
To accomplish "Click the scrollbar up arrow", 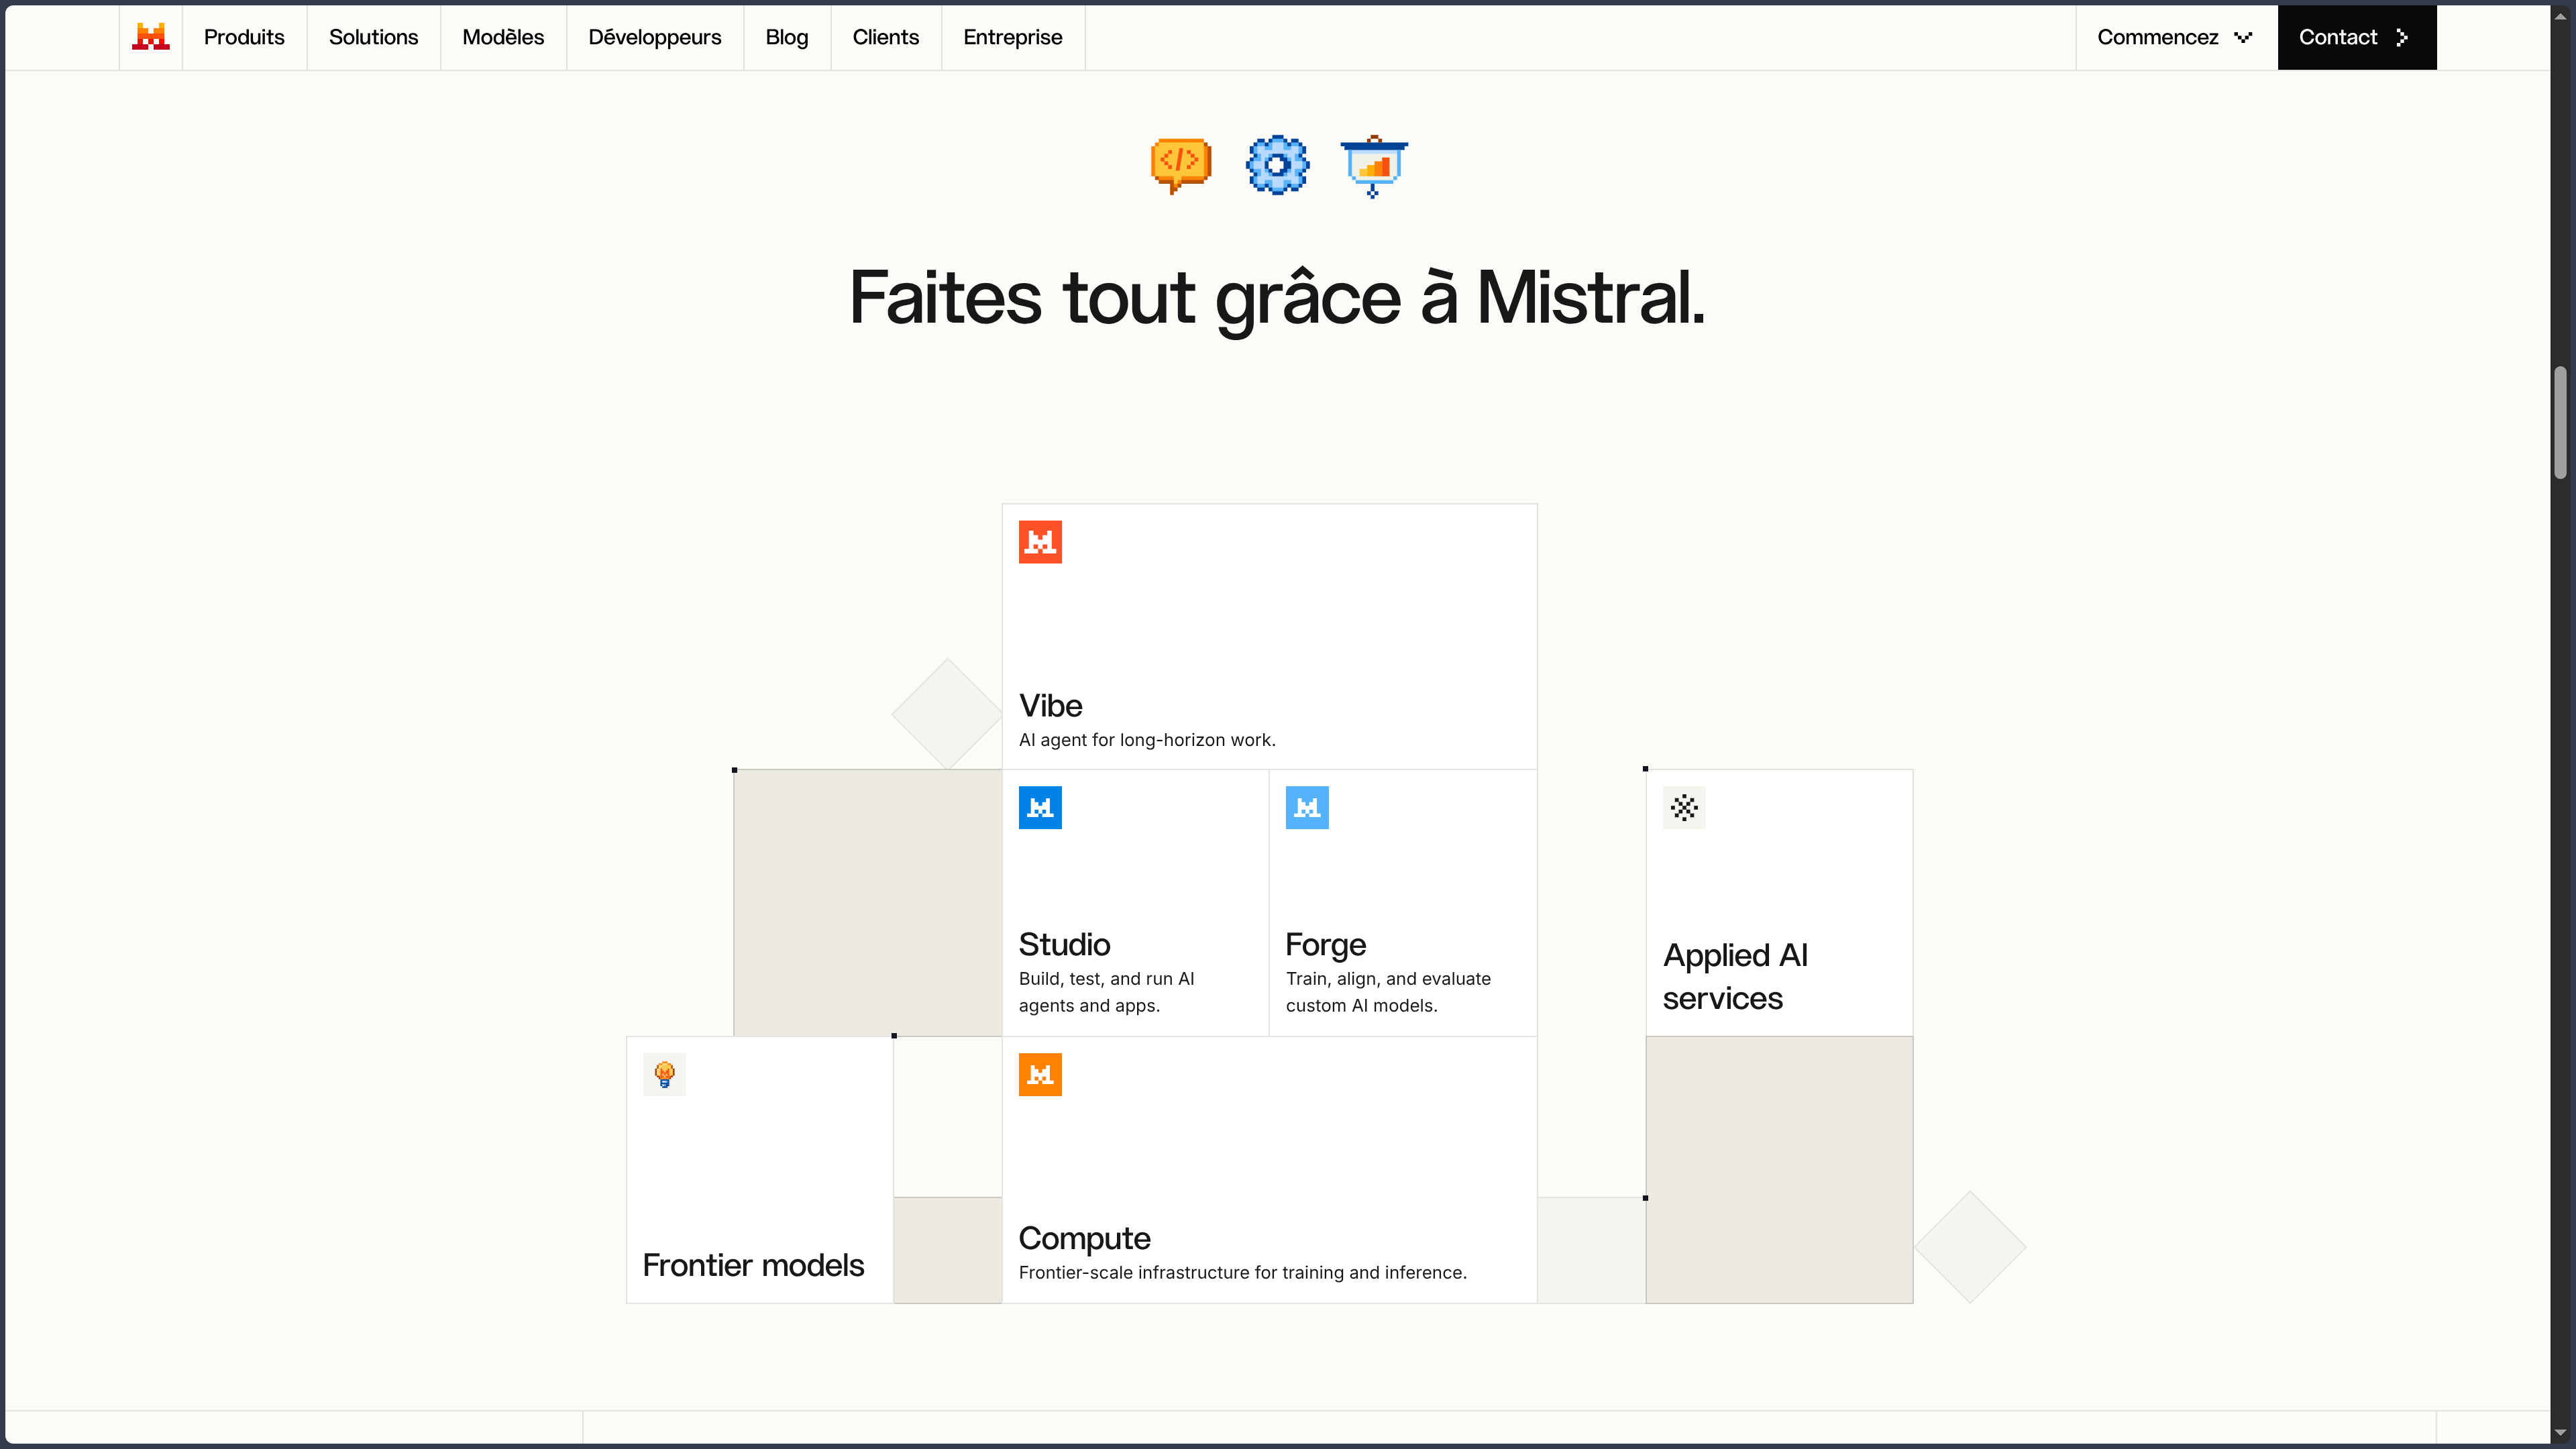I will (x=2560, y=16).
